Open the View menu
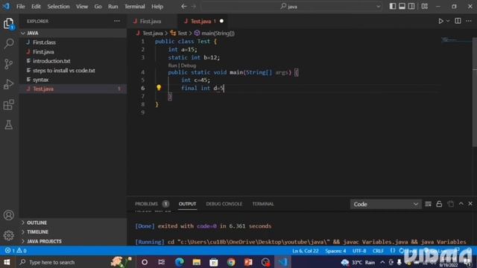The width and height of the screenshot is (477, 268). click(82, 7)
